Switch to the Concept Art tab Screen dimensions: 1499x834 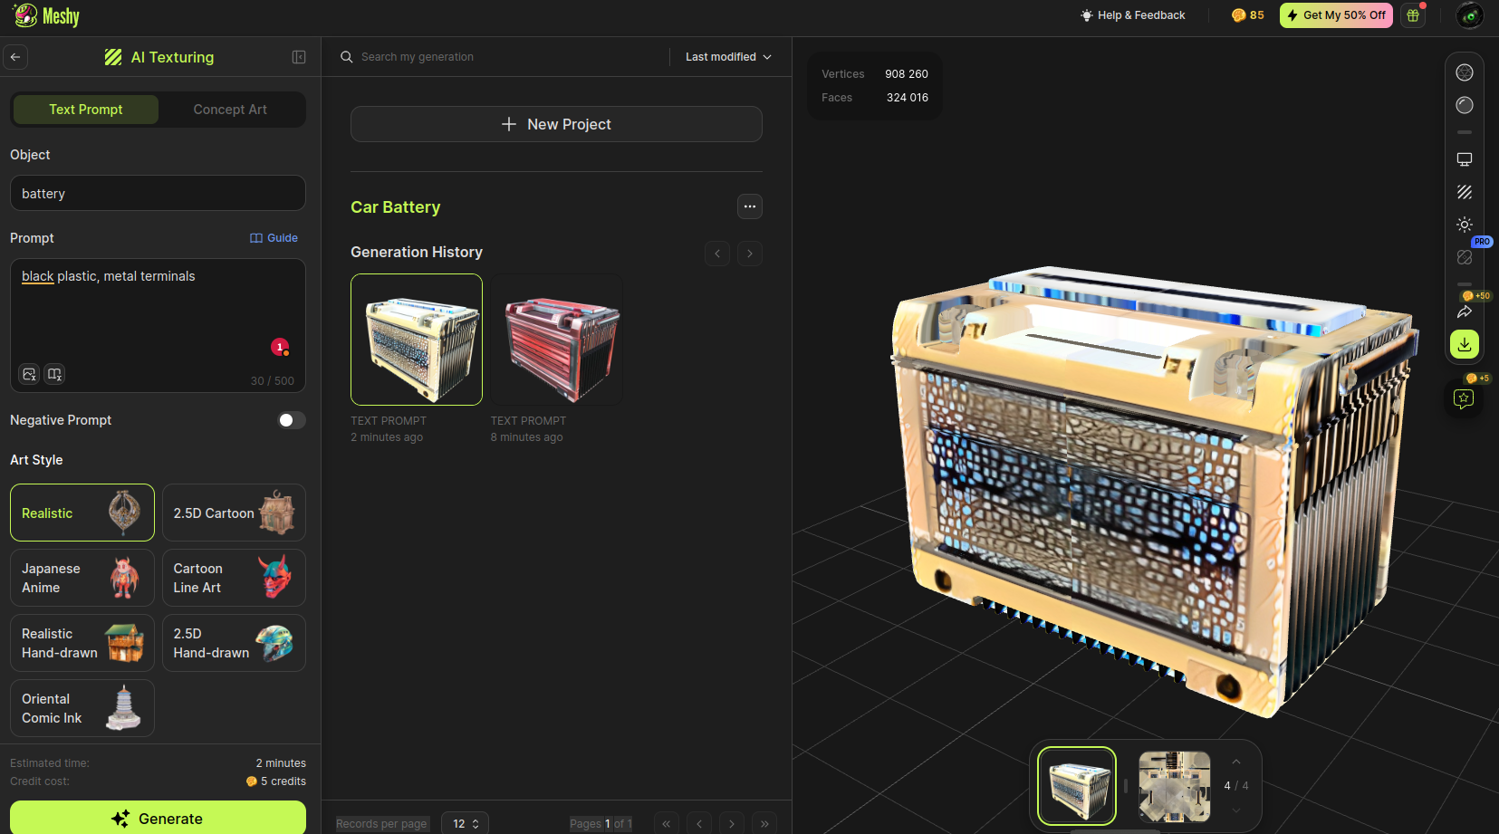230,110
